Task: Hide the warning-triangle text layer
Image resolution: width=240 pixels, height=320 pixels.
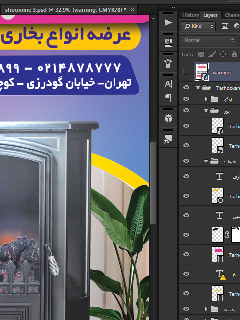Action: click(x=186, y=274)
